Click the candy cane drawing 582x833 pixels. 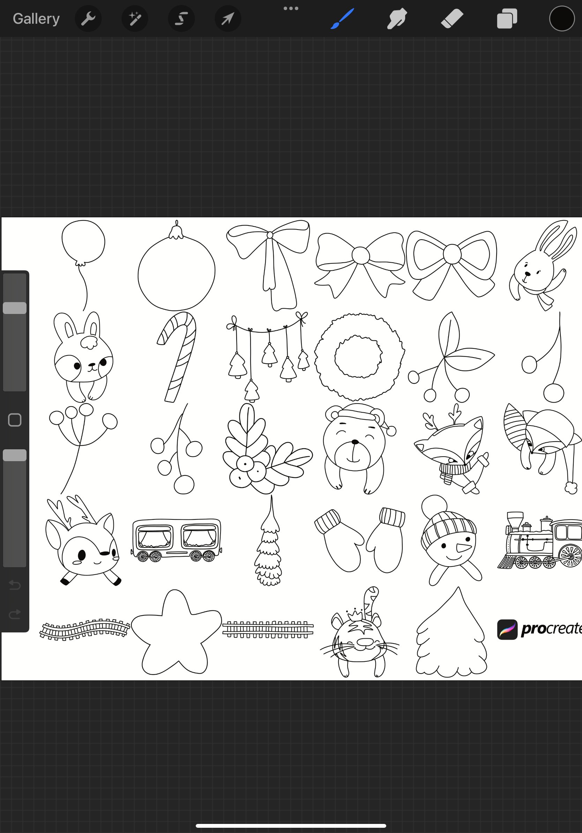click(177, 357)
